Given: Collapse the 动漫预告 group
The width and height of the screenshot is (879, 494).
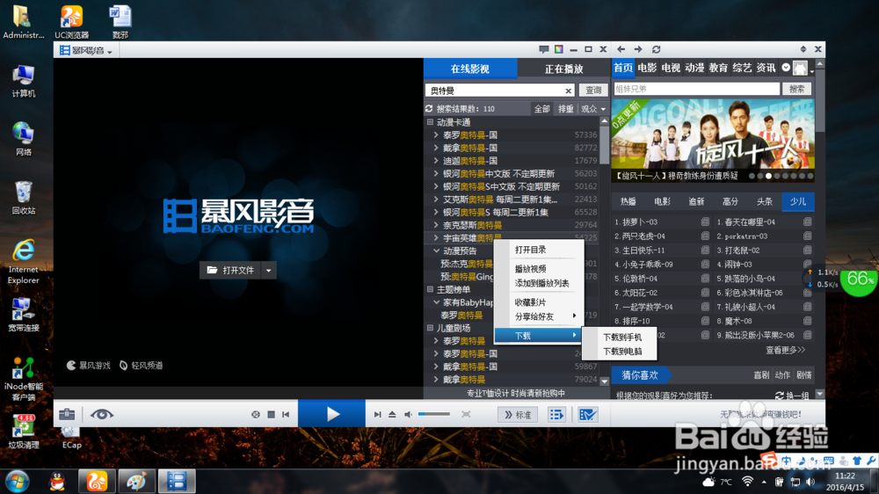Looking at the screenshot, I should pyautogui.click(x=436, y=251).
